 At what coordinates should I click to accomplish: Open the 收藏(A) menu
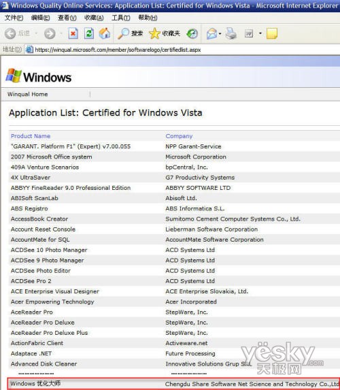pos(94,18)
